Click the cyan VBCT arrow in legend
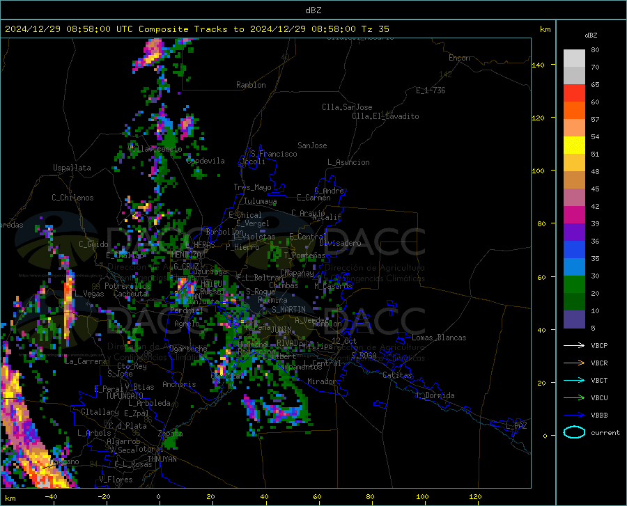Image resolution: width=627 pixels, height=506 pixels. coord(574,380)
